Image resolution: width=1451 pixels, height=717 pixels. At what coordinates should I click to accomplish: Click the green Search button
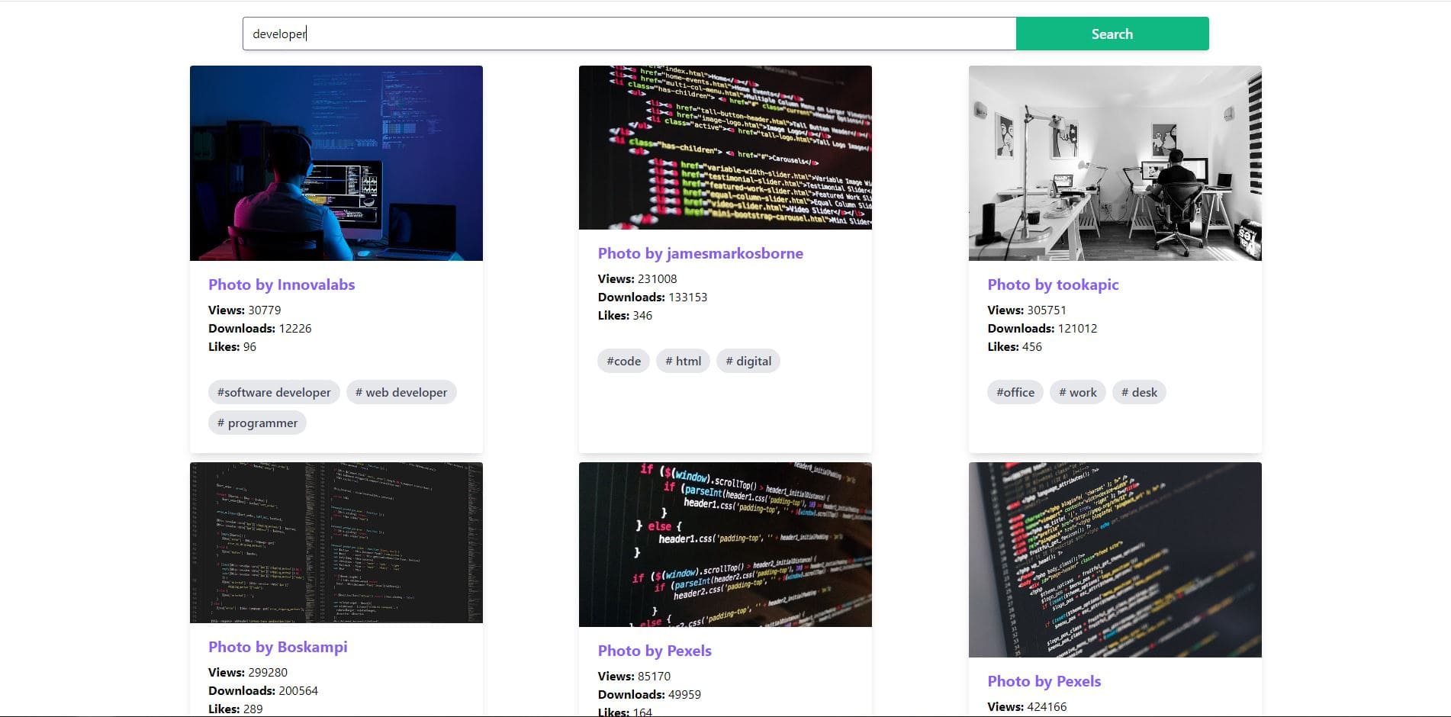click(x=1112, y=34)
